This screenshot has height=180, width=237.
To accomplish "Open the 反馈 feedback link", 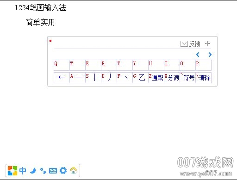I will pyautogui.click(x=194, y=44).
